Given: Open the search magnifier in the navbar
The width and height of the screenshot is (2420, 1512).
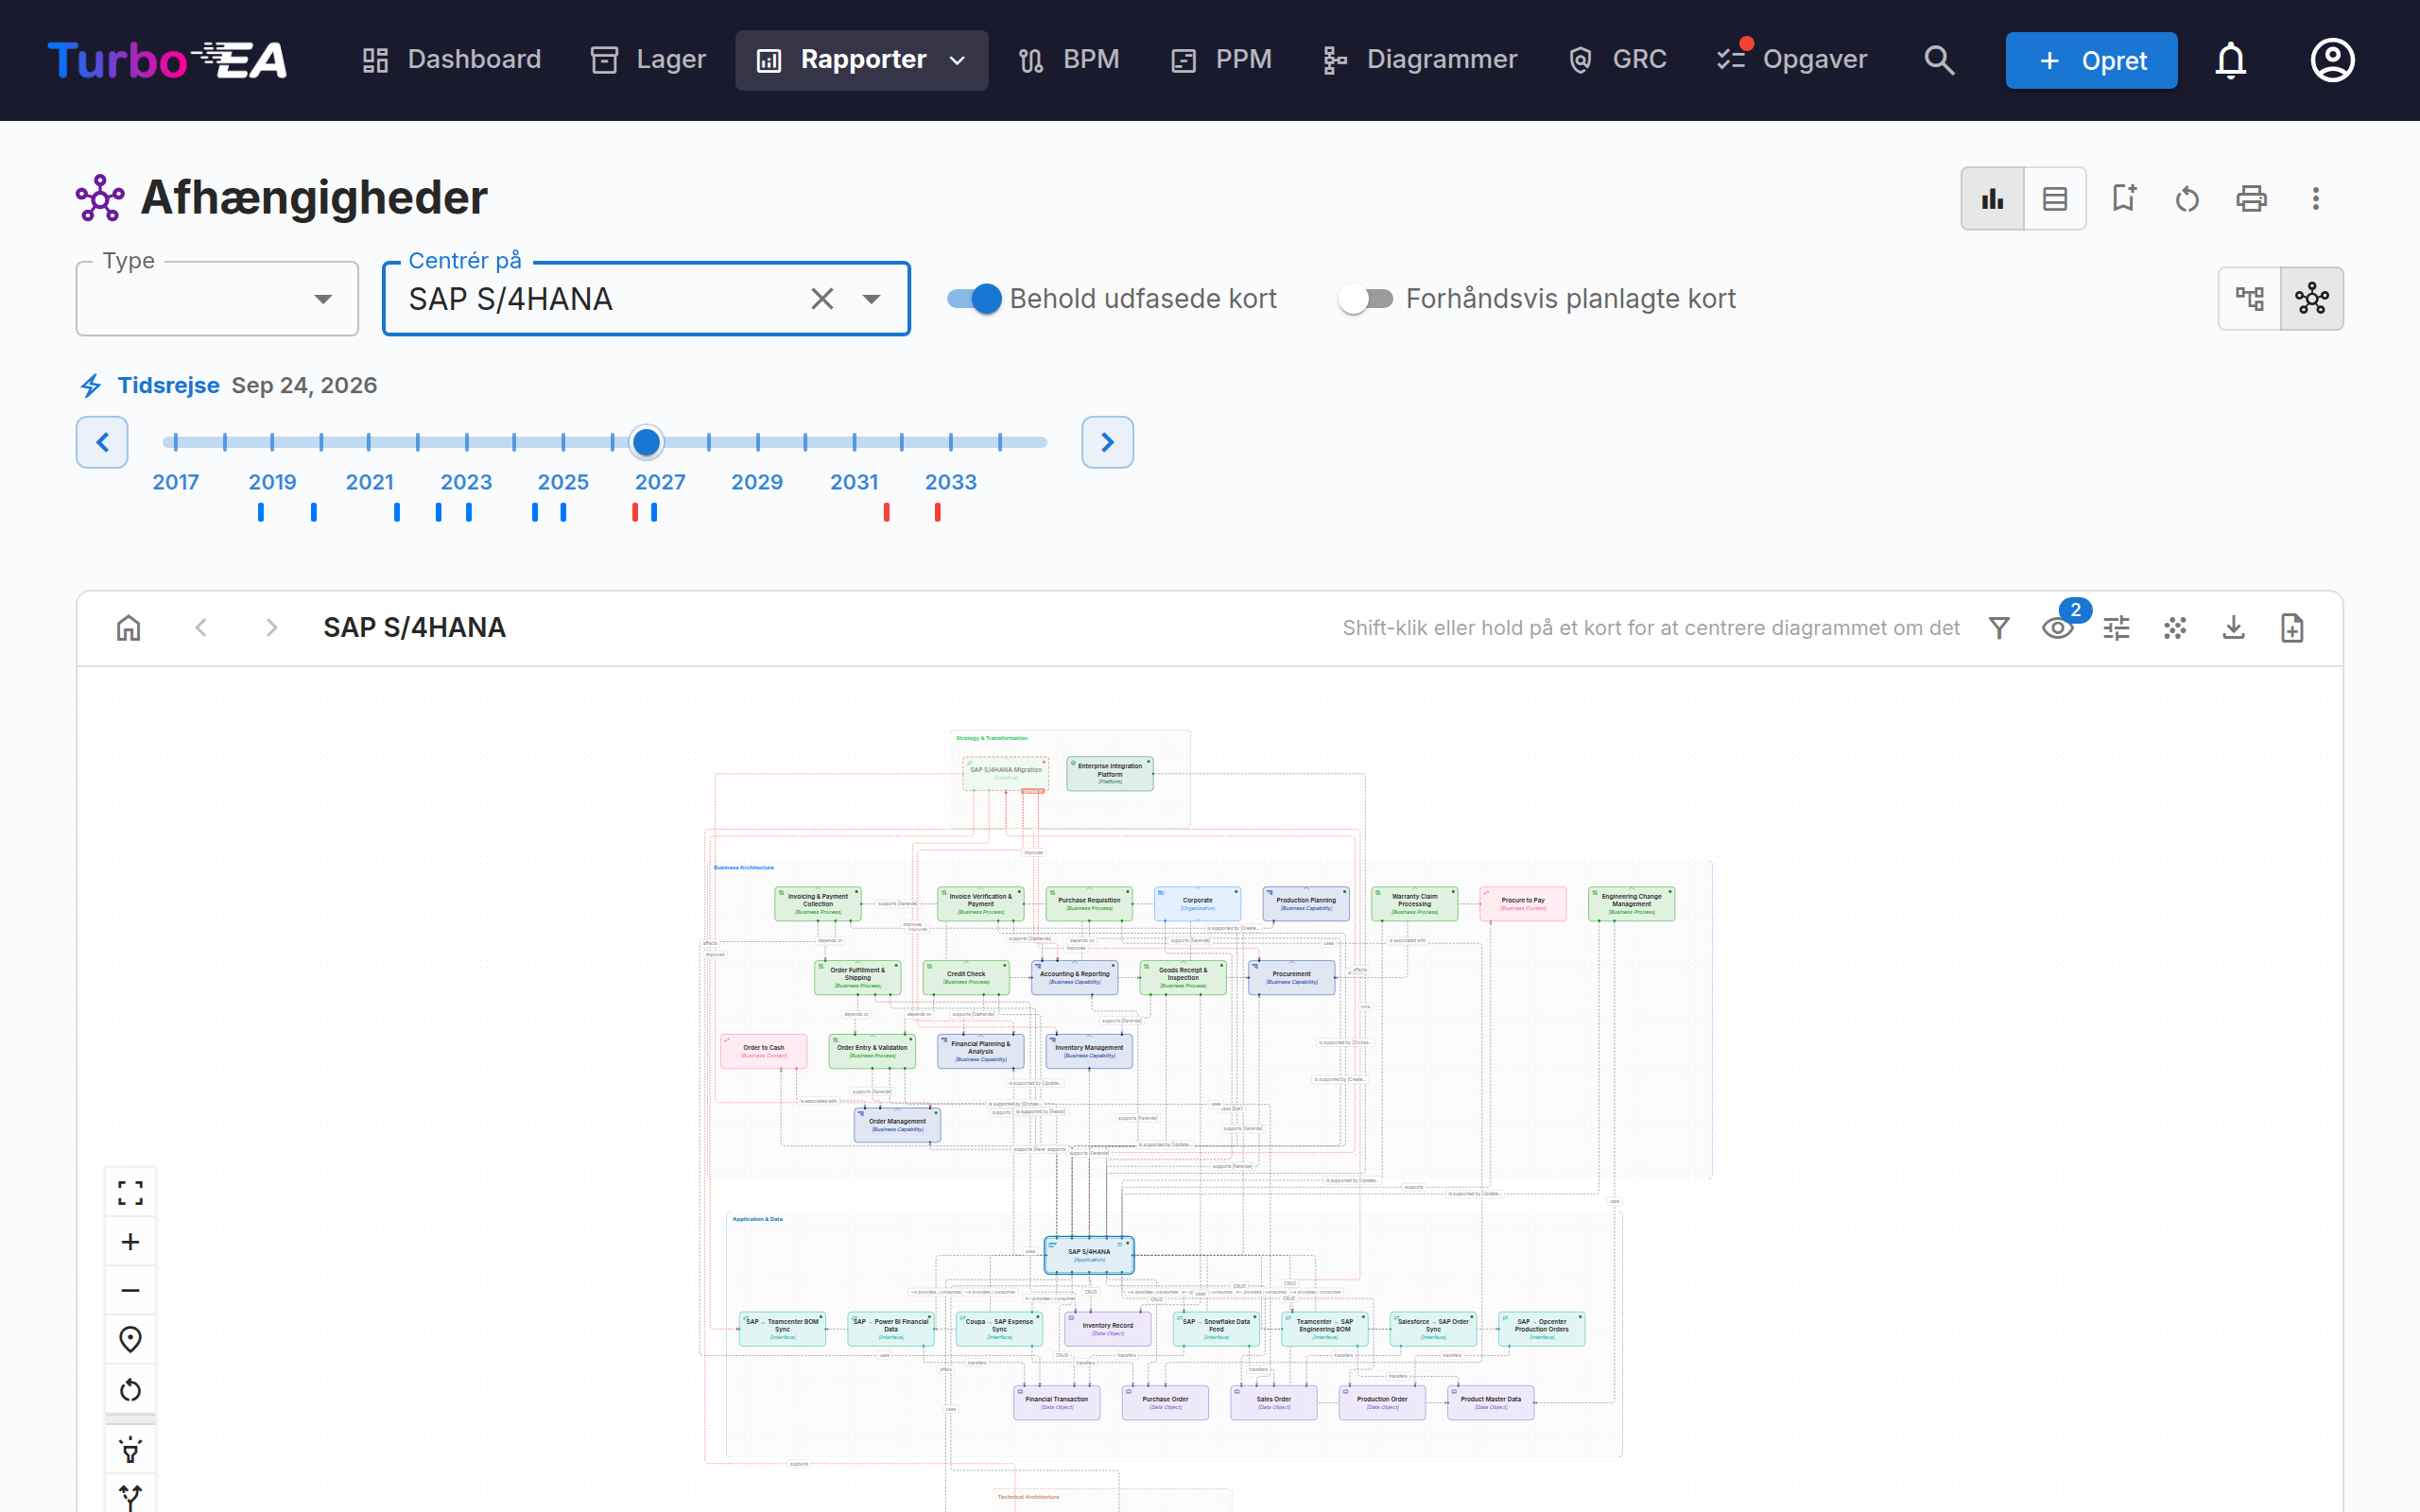Looking at the screenshot, I should 1939,60.
